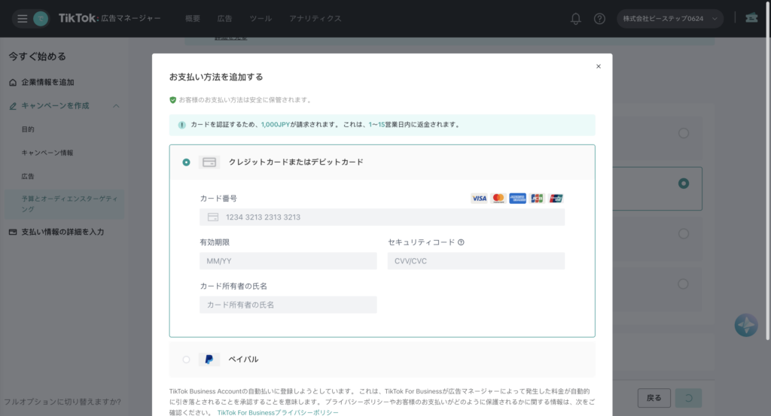Go to 目的 step in the sidebar
The height and width of the screenshot is (416, 771).
pos(28,129)
